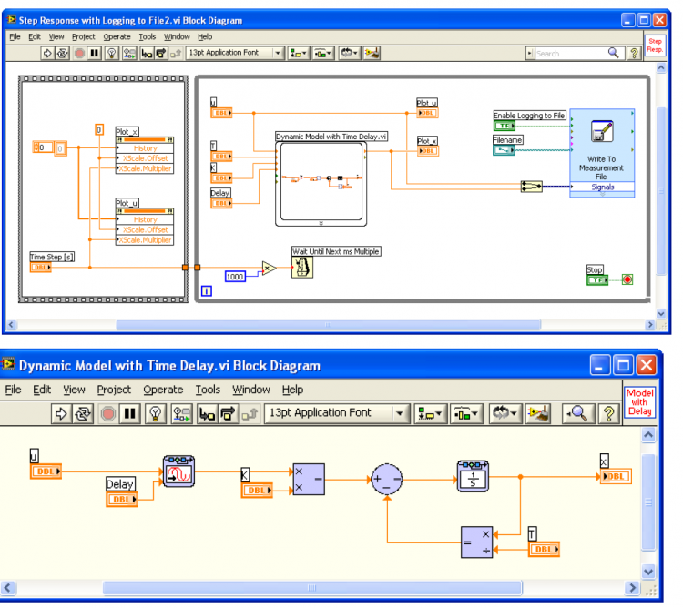Viewport: 683px width, 608px height.
Task: Open Edit menu in Step Response window
Action: click(35, 36)
